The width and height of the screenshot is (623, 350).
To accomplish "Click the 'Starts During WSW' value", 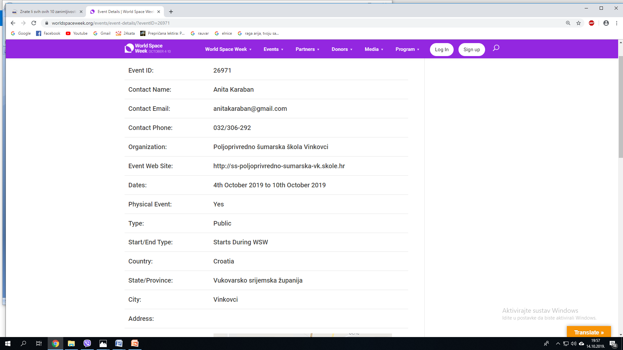I will click(240, 242).
